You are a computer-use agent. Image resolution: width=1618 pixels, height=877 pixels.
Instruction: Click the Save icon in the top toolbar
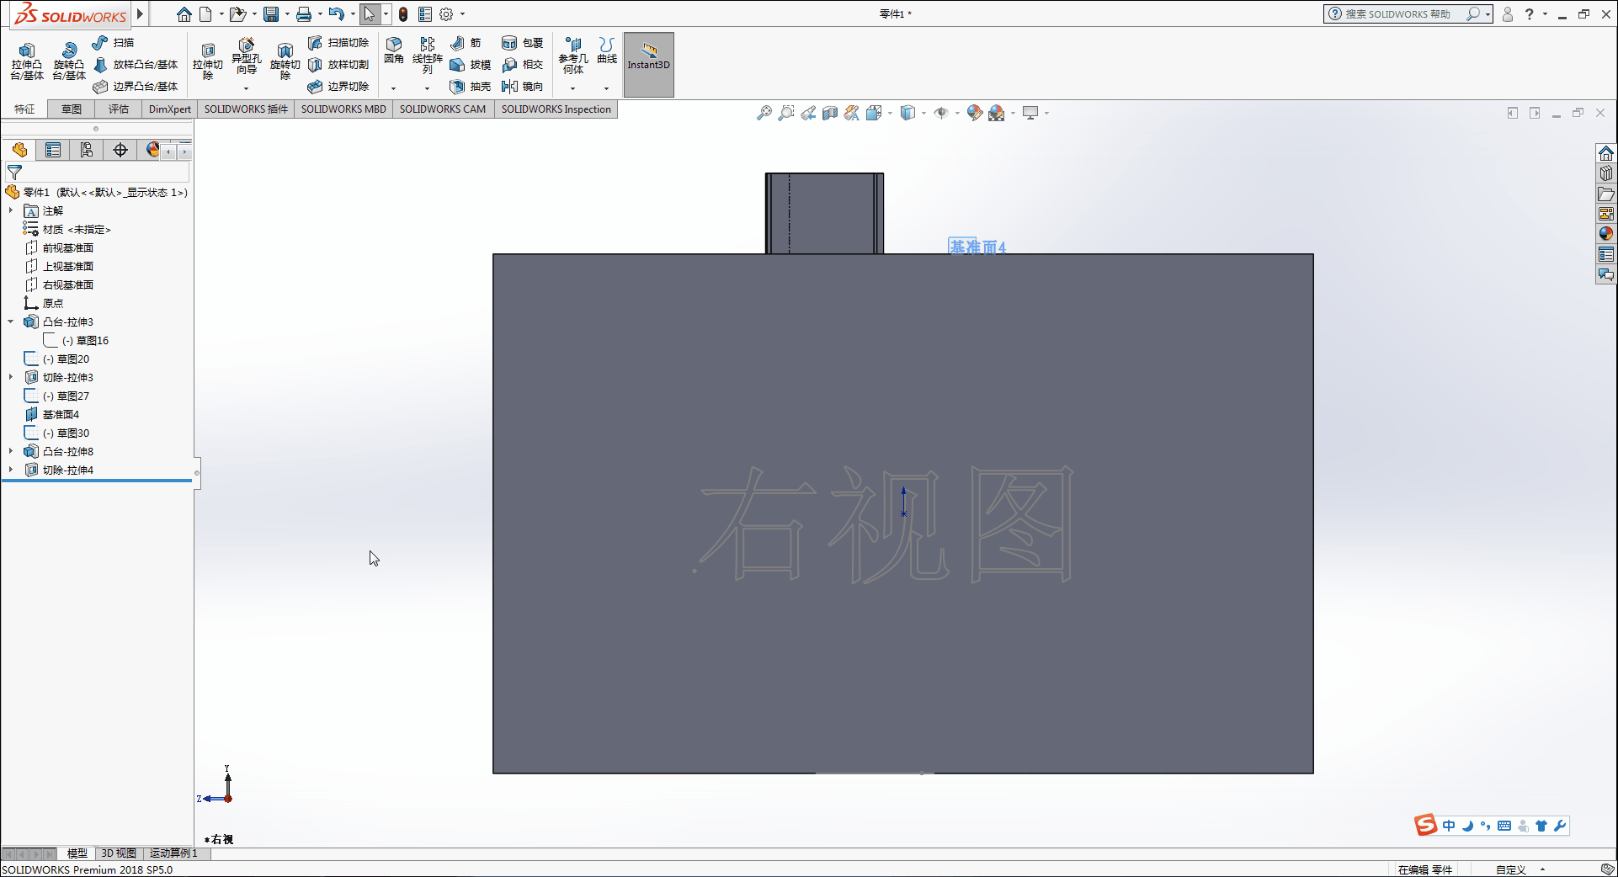(271, 14)
